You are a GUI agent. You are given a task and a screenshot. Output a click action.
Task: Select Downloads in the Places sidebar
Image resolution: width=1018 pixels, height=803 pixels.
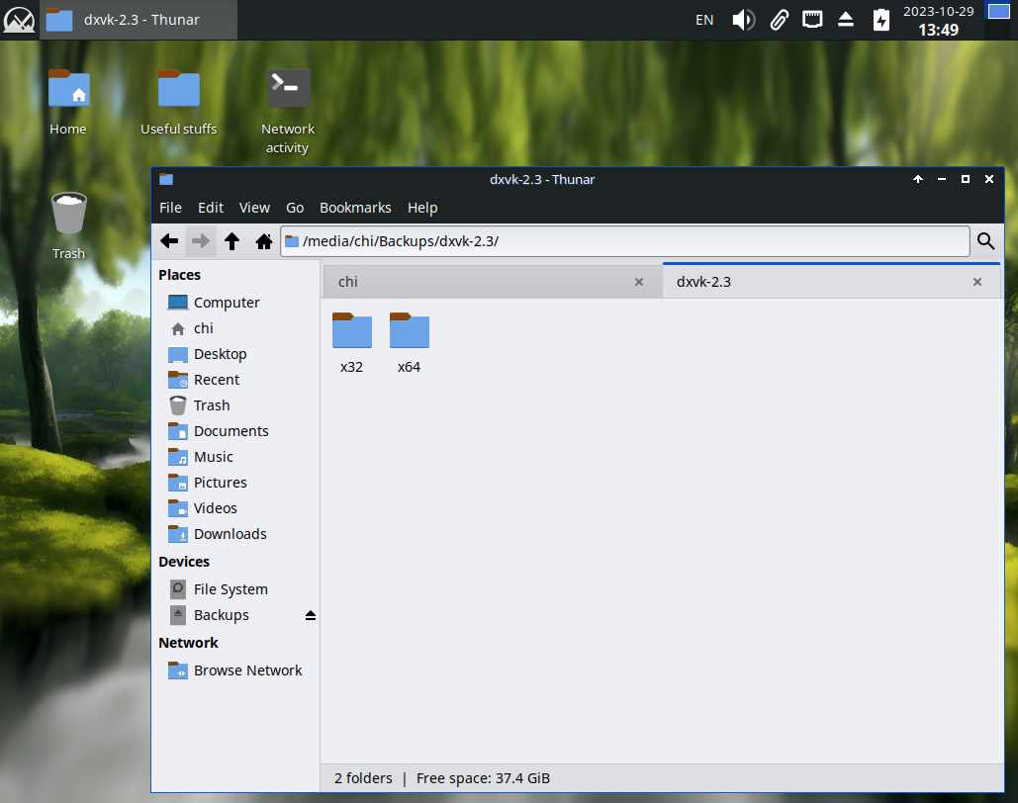[230, 534]
